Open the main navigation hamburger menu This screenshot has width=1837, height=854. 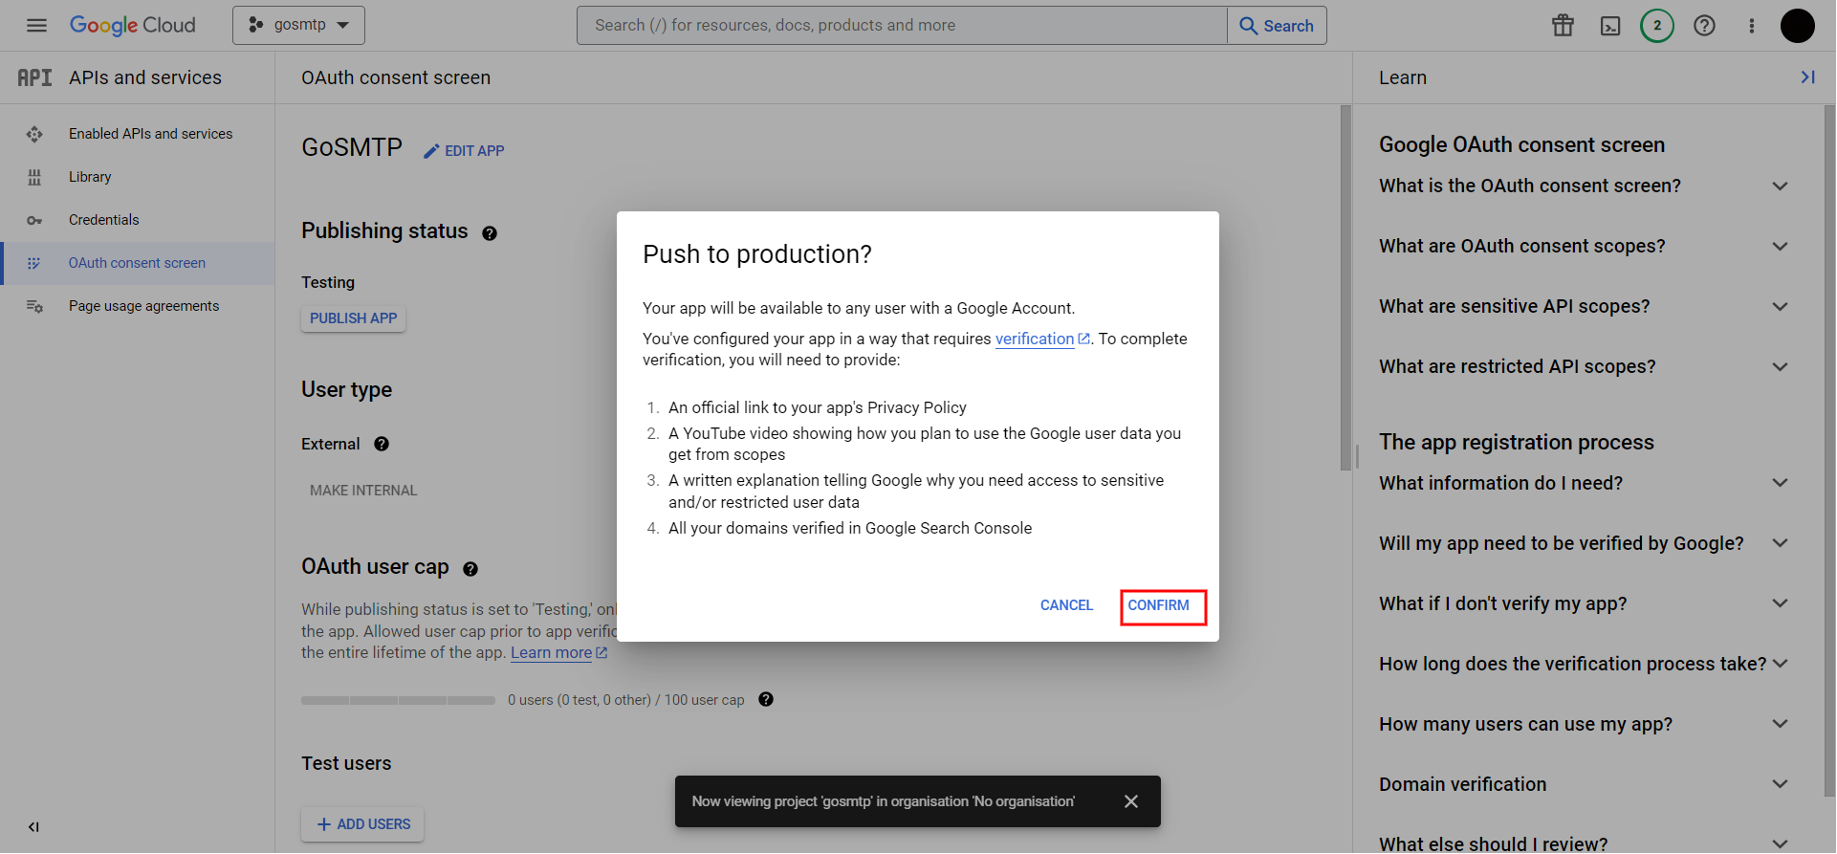click(36, 26)
